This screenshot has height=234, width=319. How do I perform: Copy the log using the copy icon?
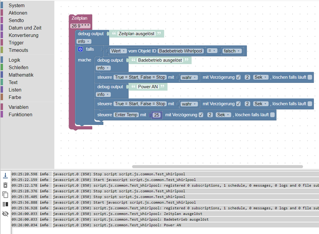[5, 195]
